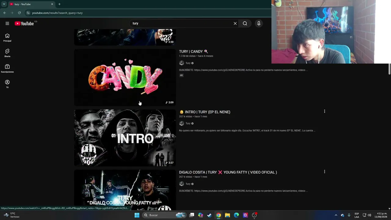This screenshot has height=220, width=391.
Task: Open network and volume quick settings
Action: point(367,215)
